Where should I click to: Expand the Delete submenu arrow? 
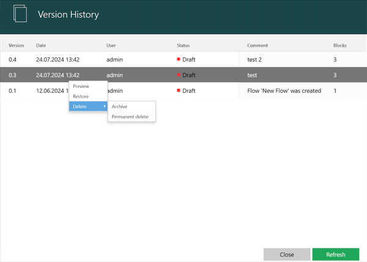click(x=105, y=107)
